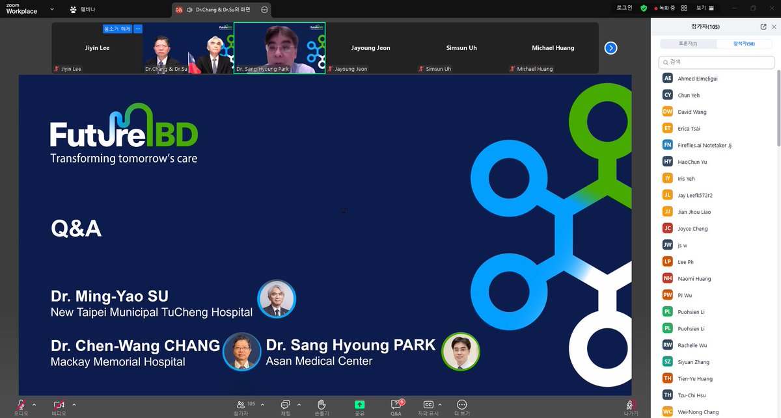Click the AE avatar for Ahmed Elmeligui
The image size is (781, 418).
(668, 78)
